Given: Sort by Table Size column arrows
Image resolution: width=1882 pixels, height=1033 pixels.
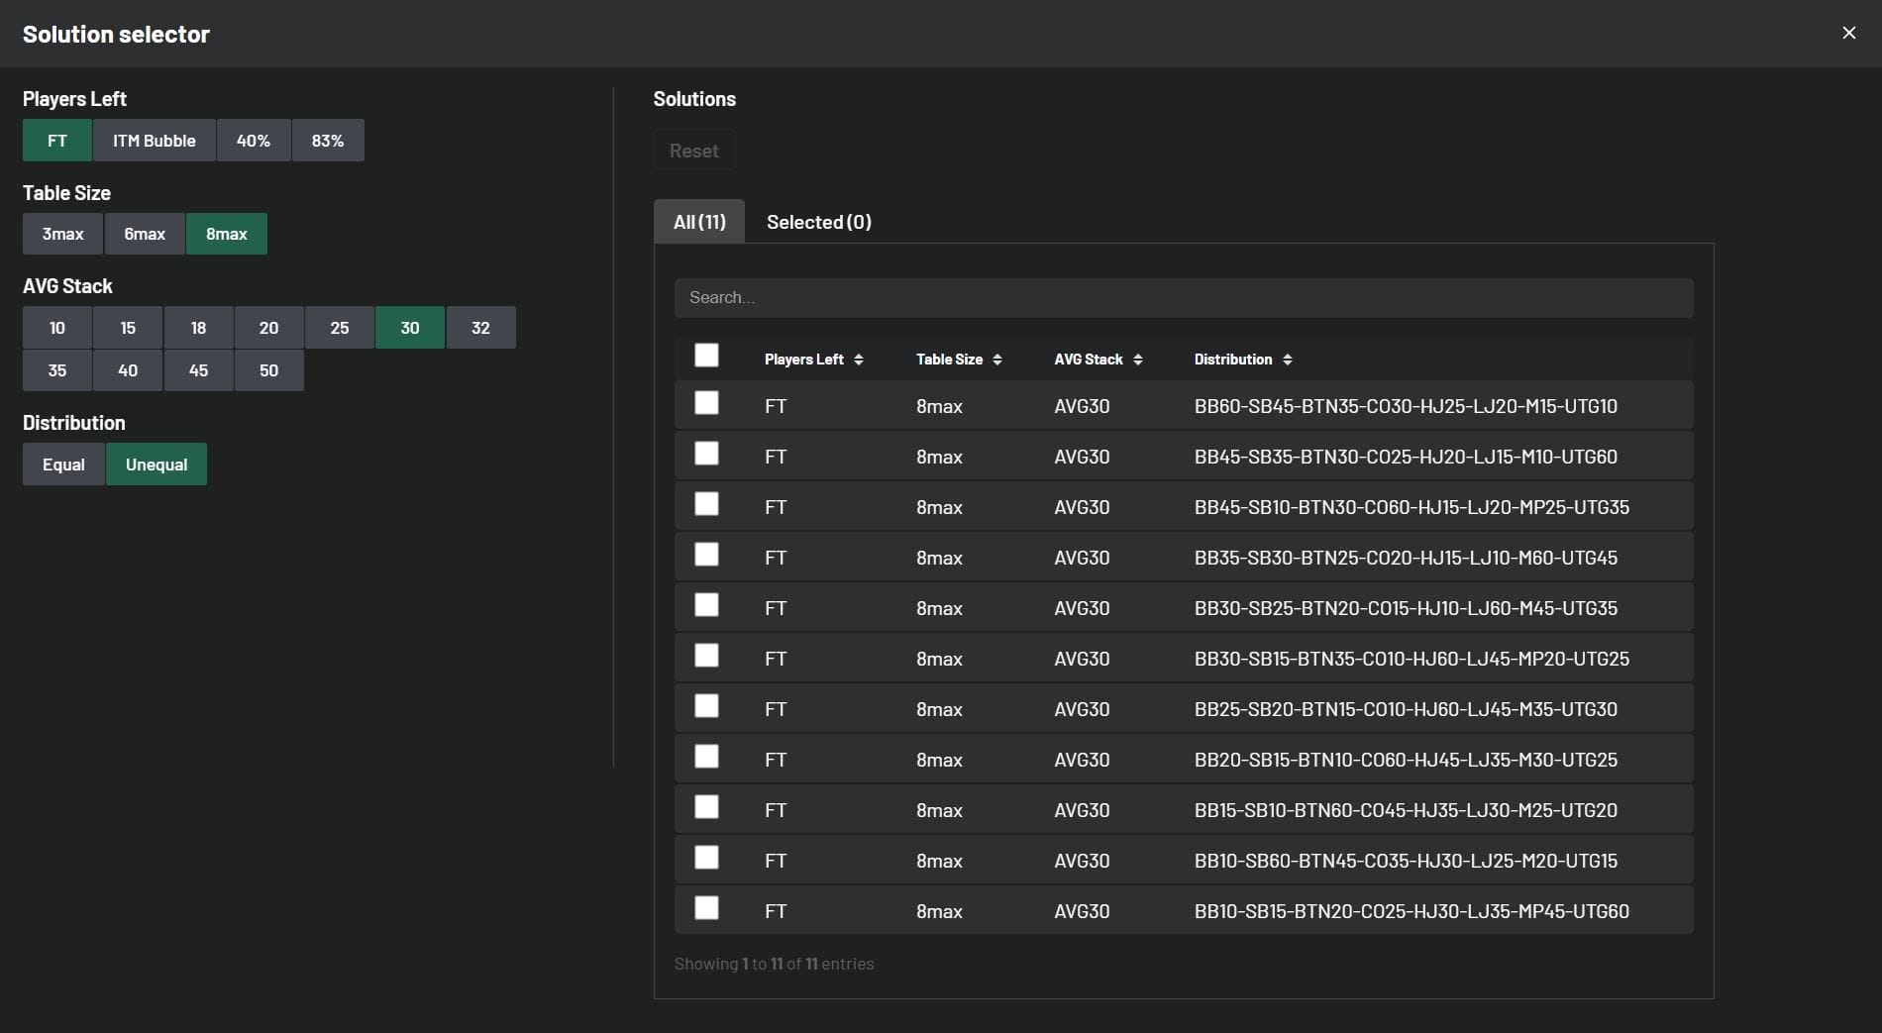Looking at the screenshot, I should tap(996, 360).
